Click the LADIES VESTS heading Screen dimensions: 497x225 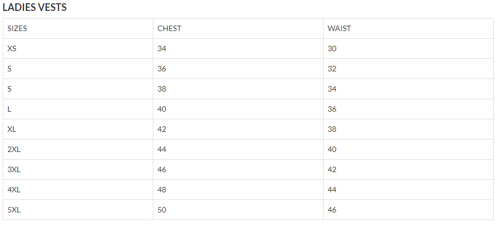35,8
